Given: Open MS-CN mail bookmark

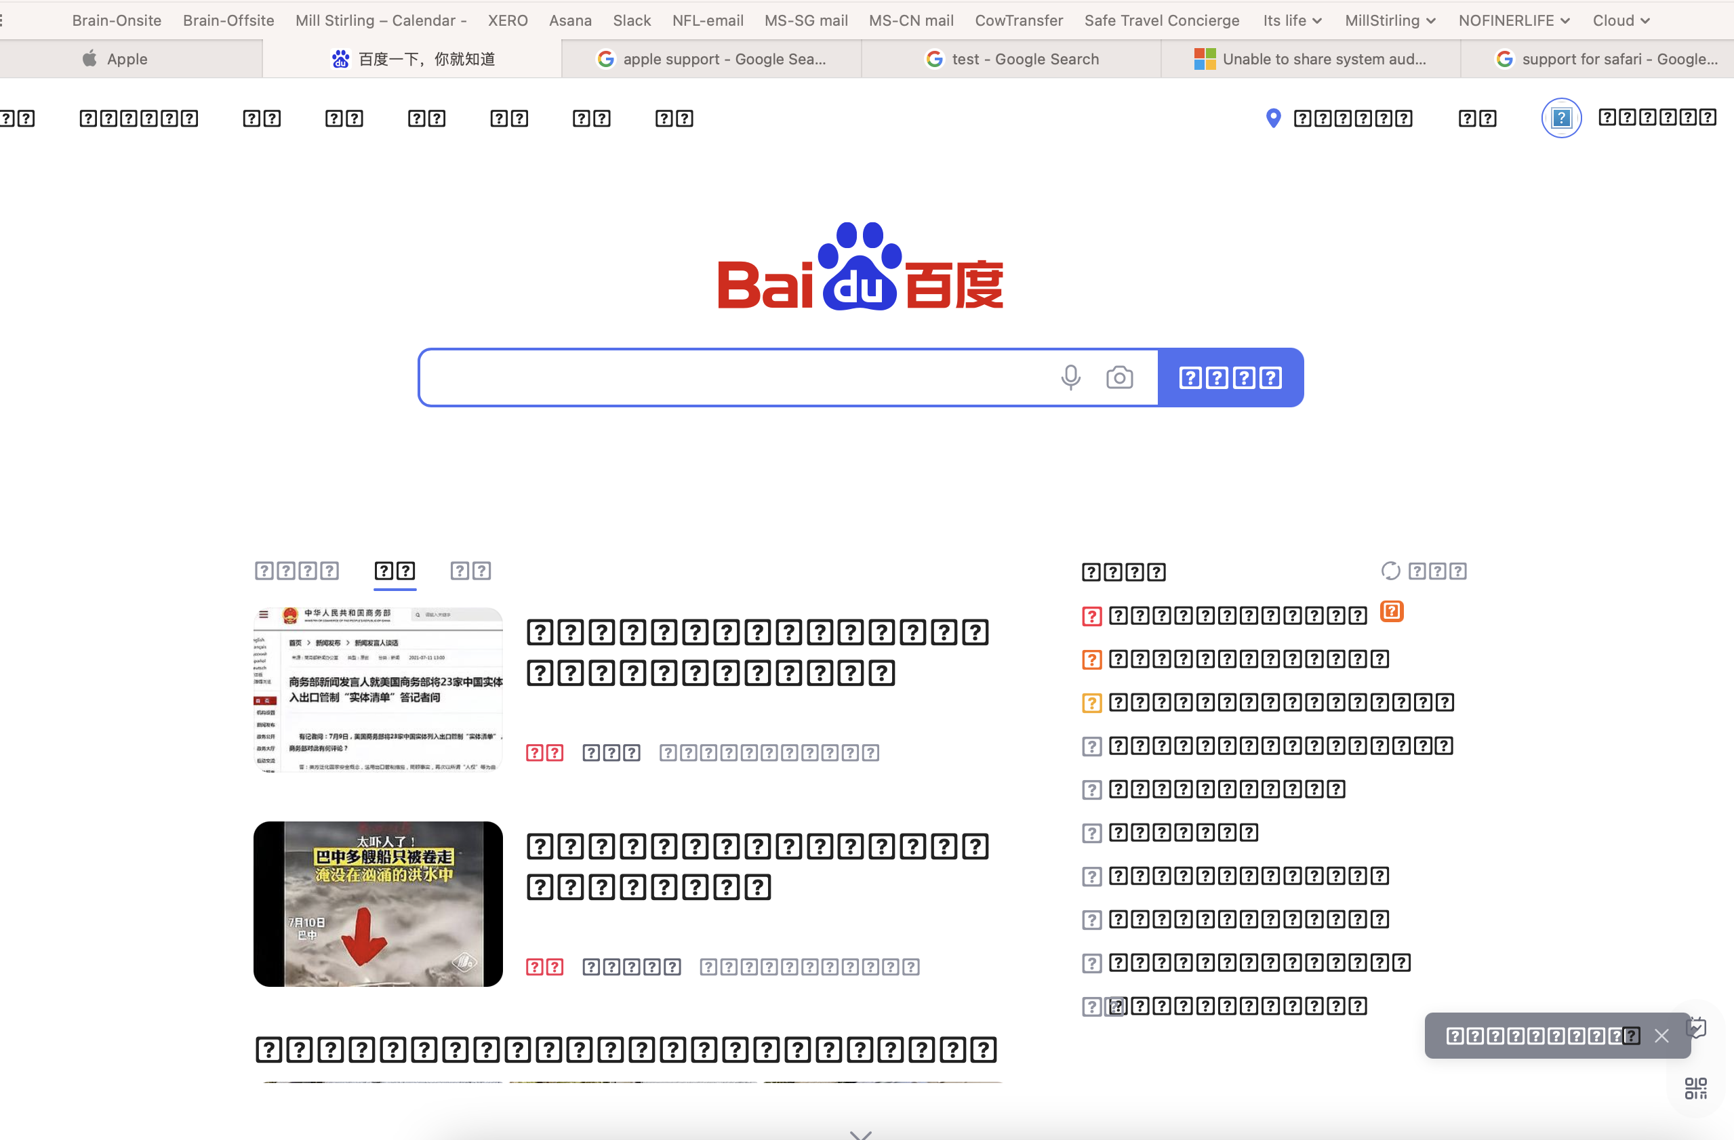Looking at the screenshot, I should [x=910, y=20].
